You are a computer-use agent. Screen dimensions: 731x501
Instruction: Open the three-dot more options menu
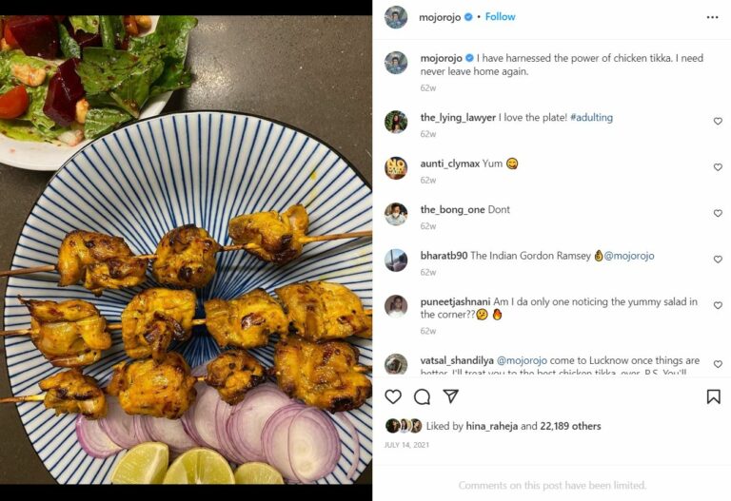pyautogui.click(x=712, y=17)
